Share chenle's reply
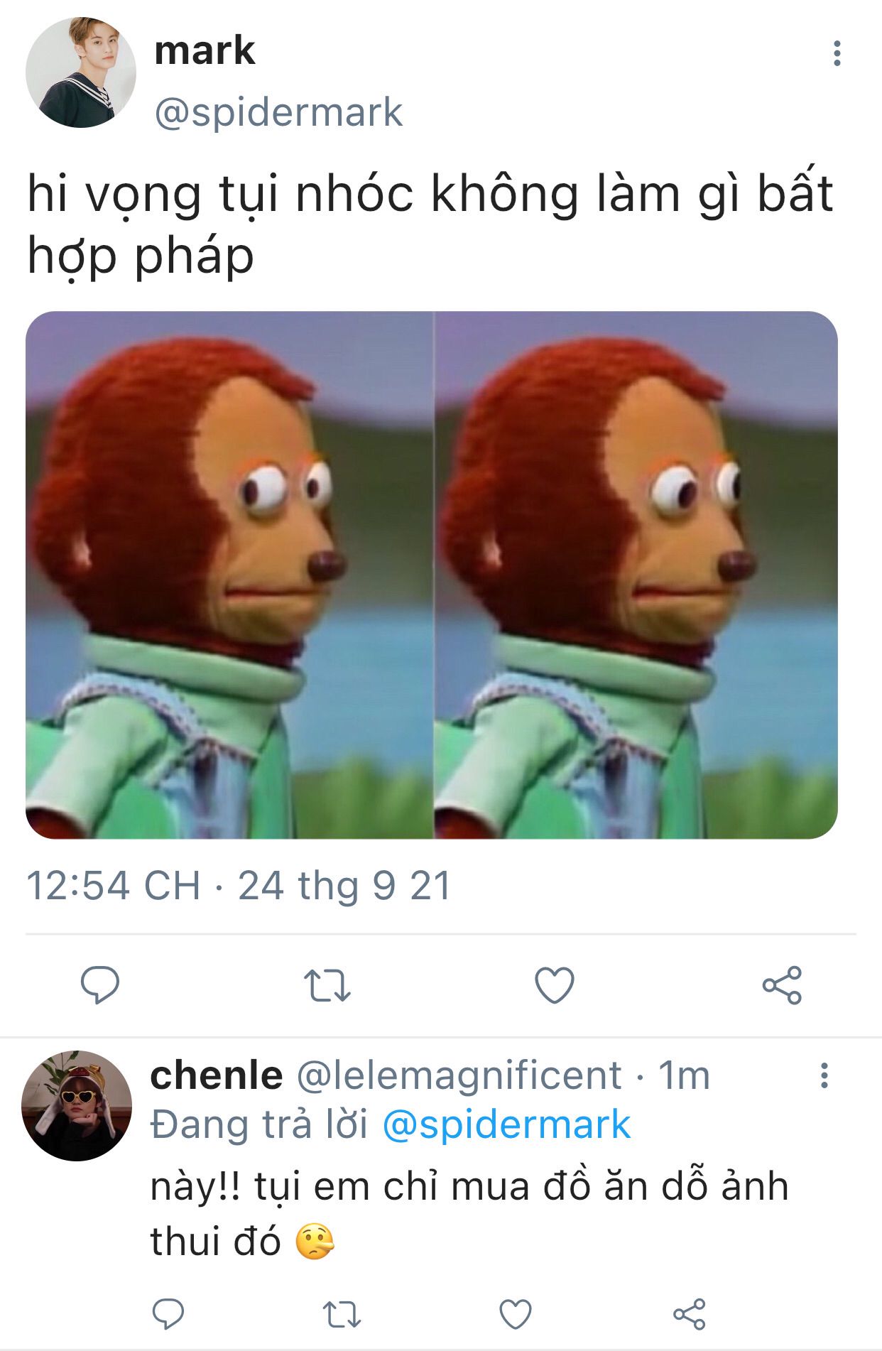The height and width of the screenshot is (1351, 882). (x=690, y=1314)
